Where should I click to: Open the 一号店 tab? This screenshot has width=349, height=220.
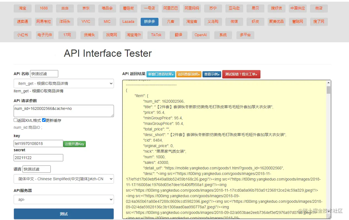tap(150, 8)
